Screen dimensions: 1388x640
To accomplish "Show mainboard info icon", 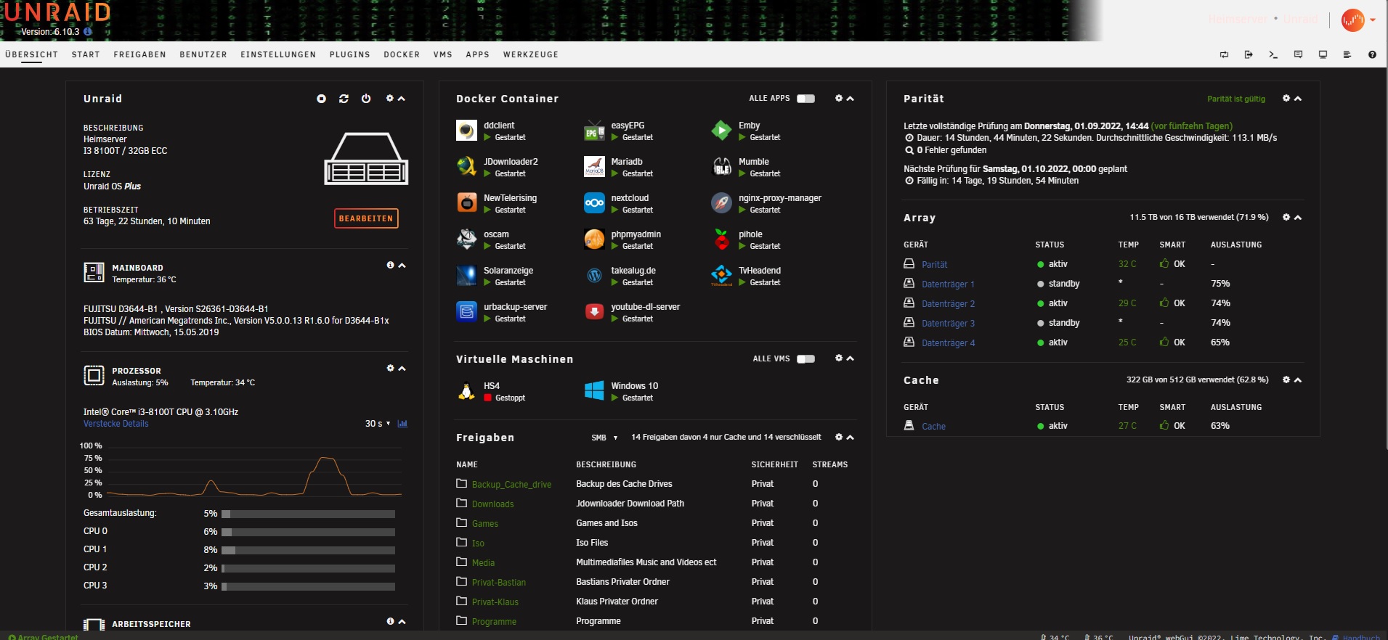I will coord(390,266).
